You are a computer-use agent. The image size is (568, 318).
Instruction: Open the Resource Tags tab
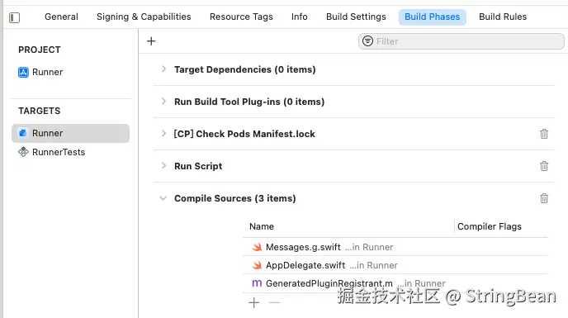(241, 17)
